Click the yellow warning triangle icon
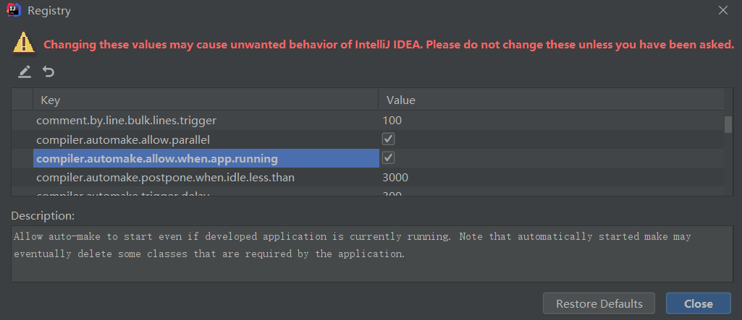The height and width of the screenshot is (320, 742). 24,43
